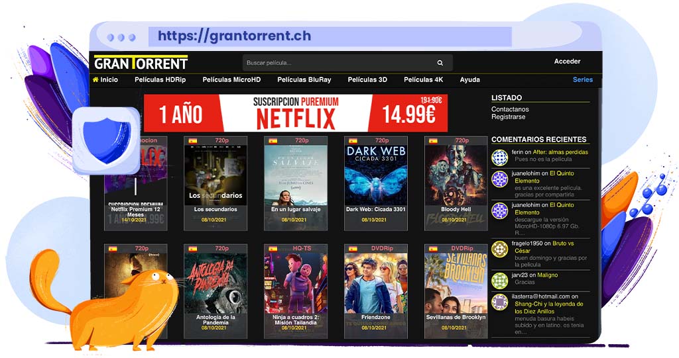This screenshot has height=358, width=679.
Task: Click DVDRip label on Friendzone card
Action: [x=382, y=249]
